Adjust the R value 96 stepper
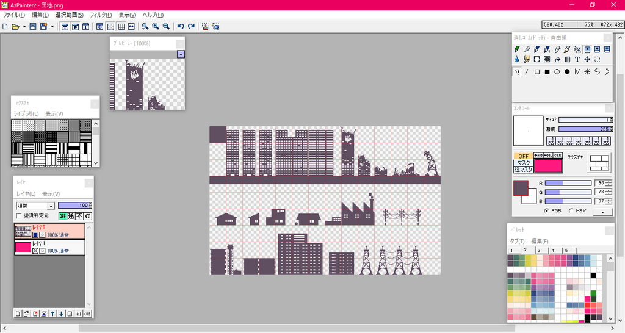625x333 pixels. coord(609,183)
